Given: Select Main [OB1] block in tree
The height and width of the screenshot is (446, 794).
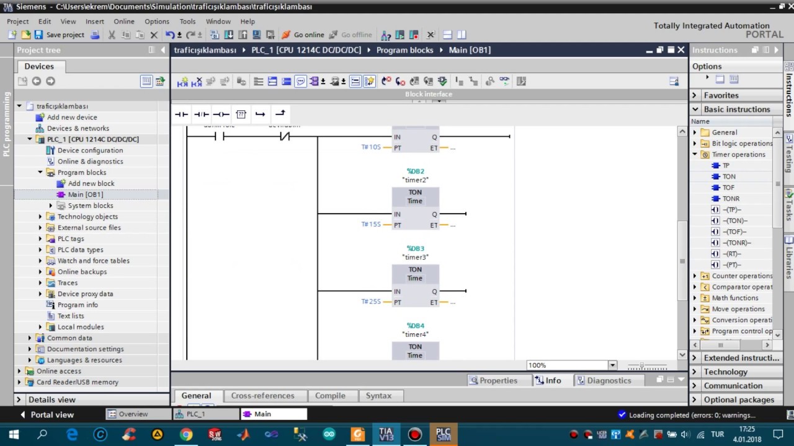Looking at the screenshot, I should coord(86,195).
